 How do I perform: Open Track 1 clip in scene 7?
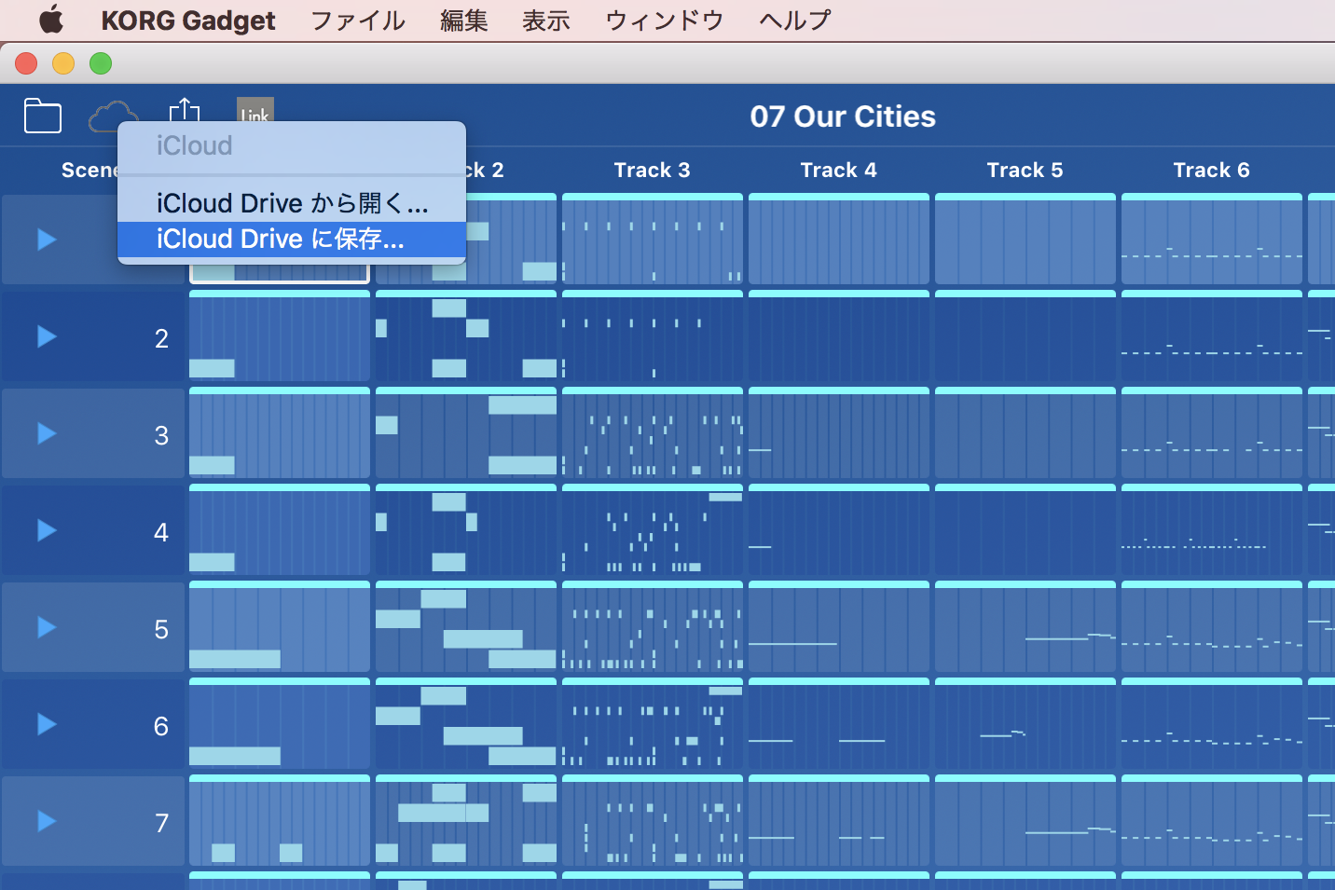point(280,820)
